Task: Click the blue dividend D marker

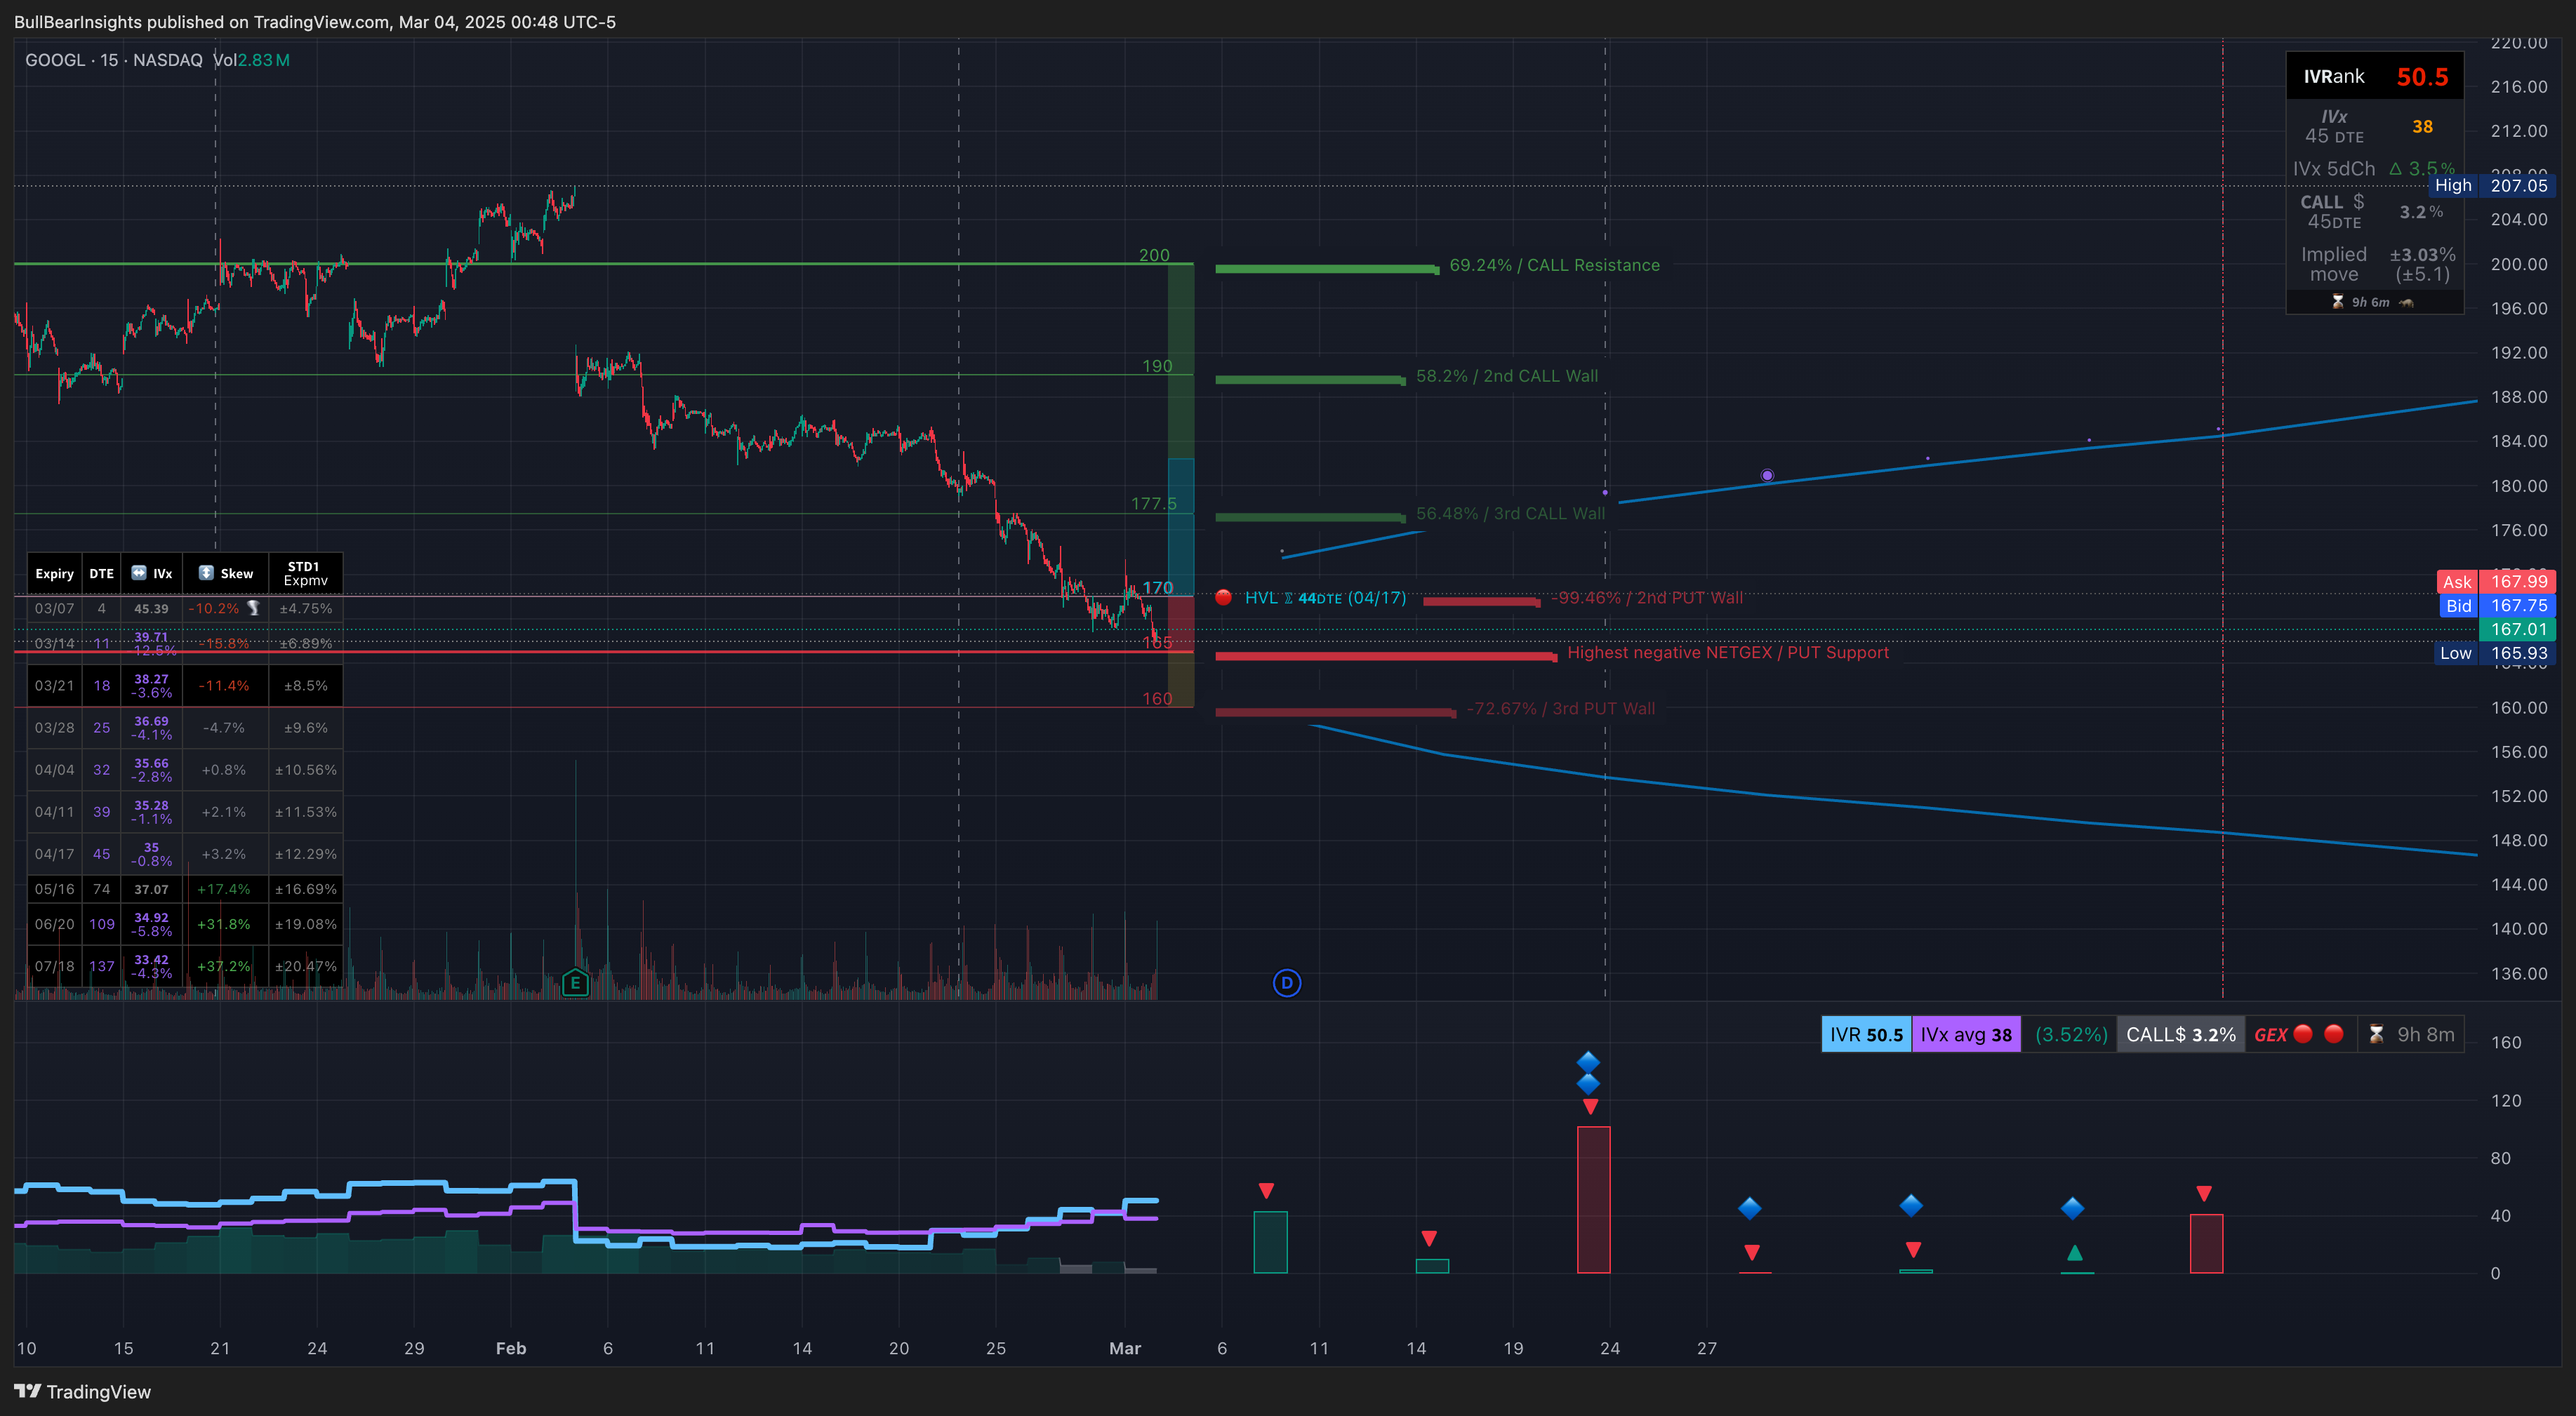Action: coord(1287,983)
